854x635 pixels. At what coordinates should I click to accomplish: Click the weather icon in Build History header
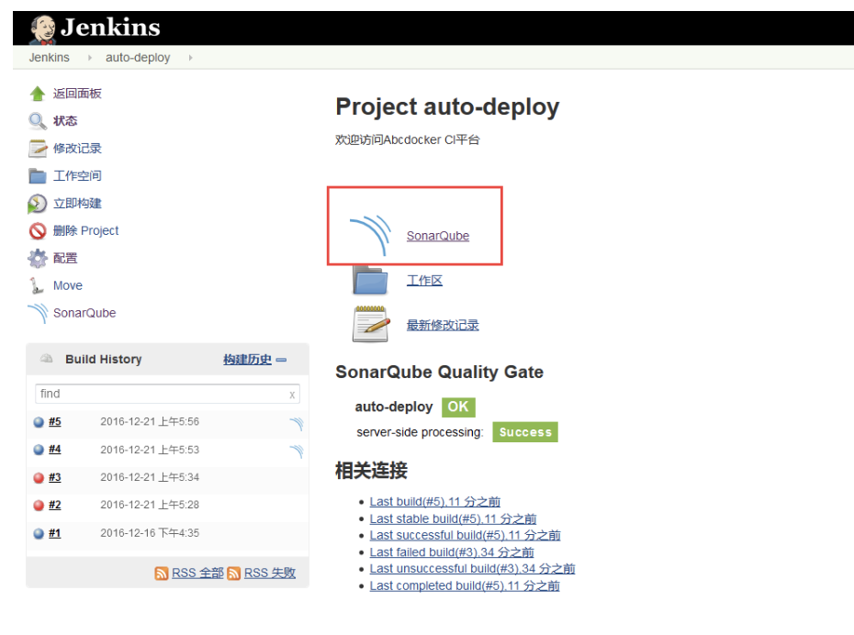(x=47, y=359)
